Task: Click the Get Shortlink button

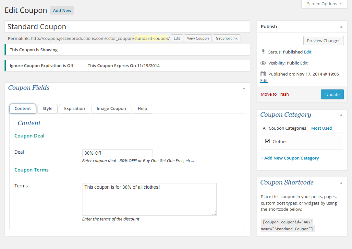Action: pos(226,38)
